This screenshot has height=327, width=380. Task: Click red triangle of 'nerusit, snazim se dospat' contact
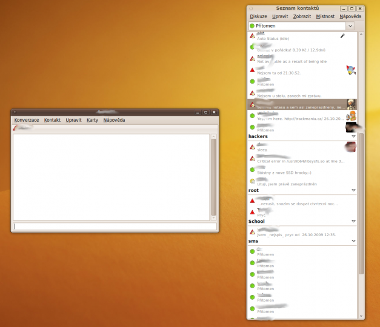click(252, 201)
